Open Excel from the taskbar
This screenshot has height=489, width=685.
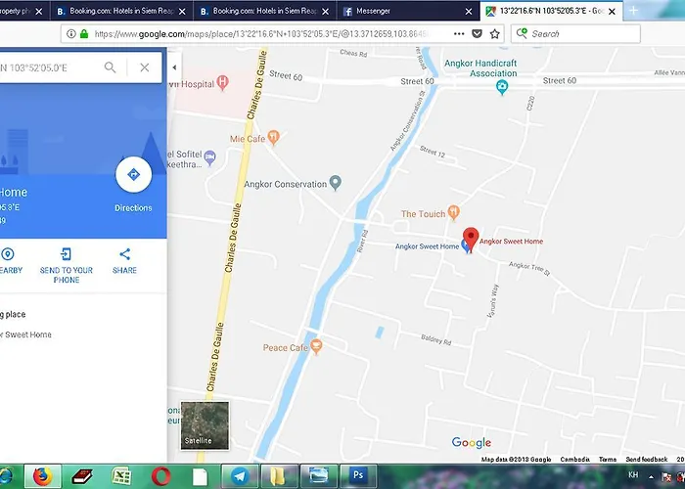point(121,476)
